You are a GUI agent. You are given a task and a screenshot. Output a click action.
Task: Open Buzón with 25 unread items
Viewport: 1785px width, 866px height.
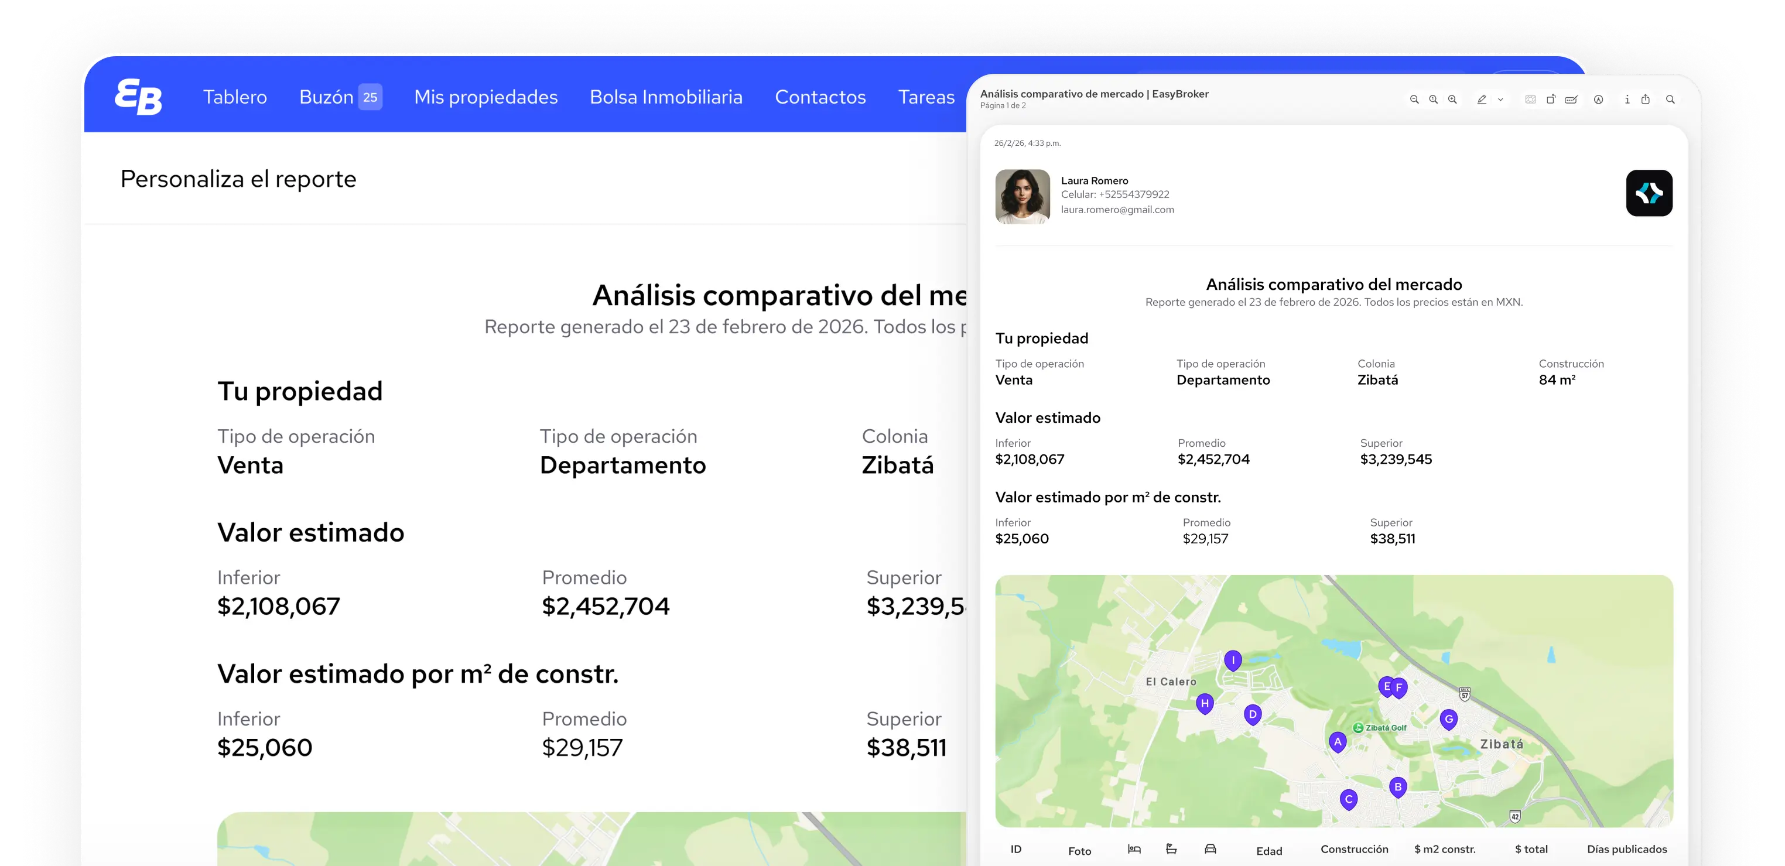[340, 97]
